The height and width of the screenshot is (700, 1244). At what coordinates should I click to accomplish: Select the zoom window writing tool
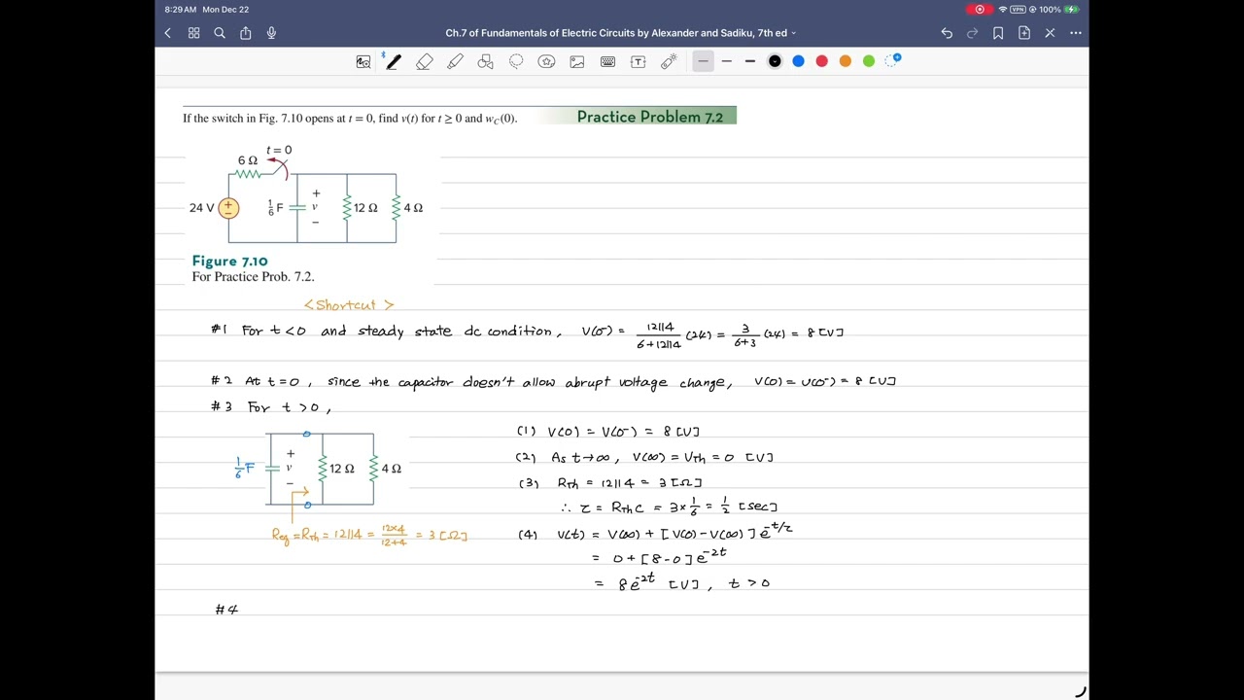click(363, 61)
